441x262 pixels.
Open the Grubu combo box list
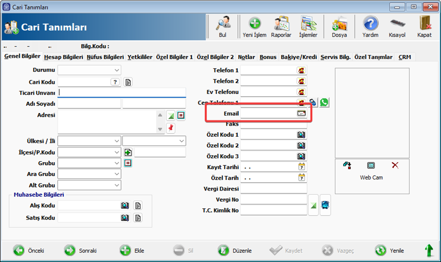(116, 163)
